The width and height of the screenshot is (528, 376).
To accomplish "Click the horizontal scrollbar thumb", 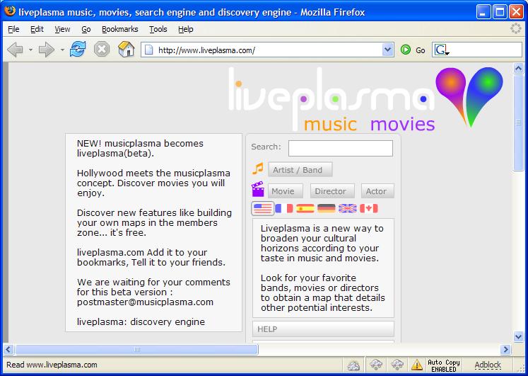I will [136, 349].
